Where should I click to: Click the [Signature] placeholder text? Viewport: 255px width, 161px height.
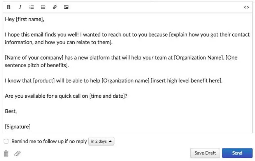tap(18, 126)
